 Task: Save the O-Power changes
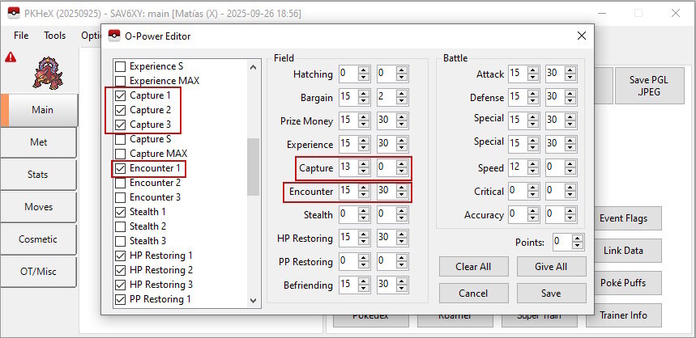(551, 293)
